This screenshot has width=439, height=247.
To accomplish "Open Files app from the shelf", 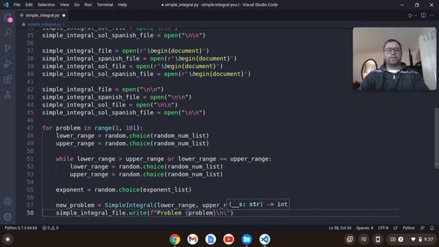I will click(x=247, y=239).
